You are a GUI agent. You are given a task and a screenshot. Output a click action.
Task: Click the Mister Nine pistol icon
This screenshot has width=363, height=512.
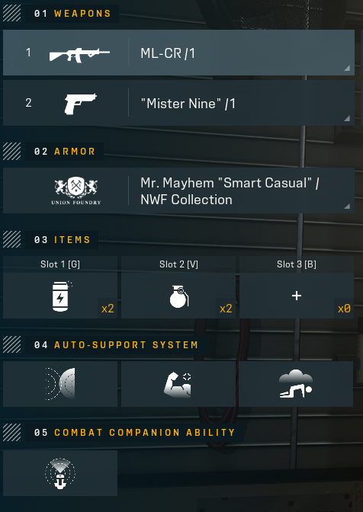(80, 104)
